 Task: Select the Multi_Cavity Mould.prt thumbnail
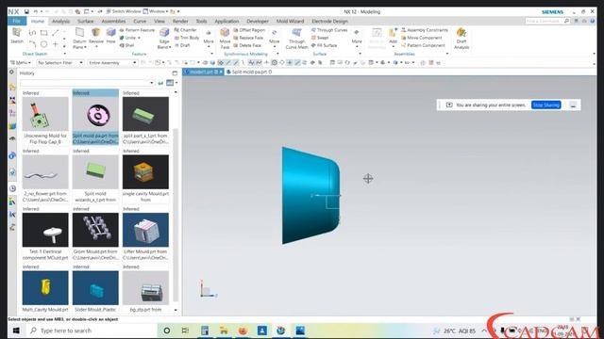pos(45,288)
